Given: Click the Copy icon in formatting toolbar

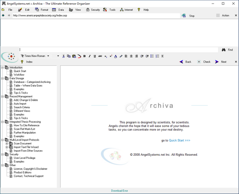Looking at the screenshot, I should click(x=69, y=56).
